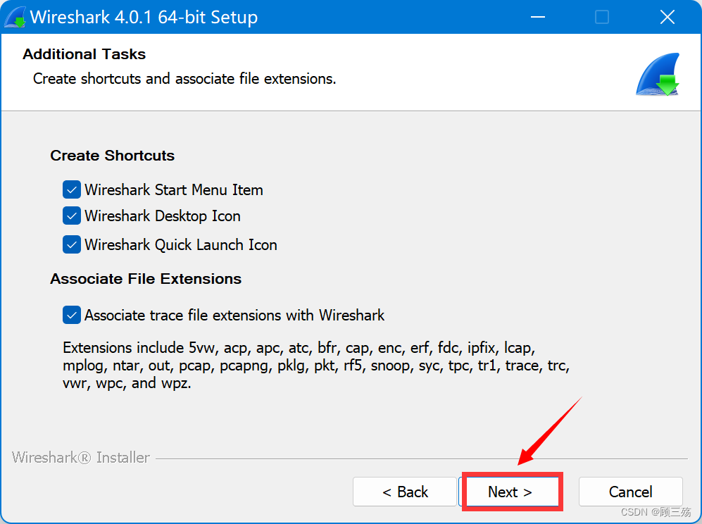Minimize the Wireshark Setup window

click(x=538, y=17)
